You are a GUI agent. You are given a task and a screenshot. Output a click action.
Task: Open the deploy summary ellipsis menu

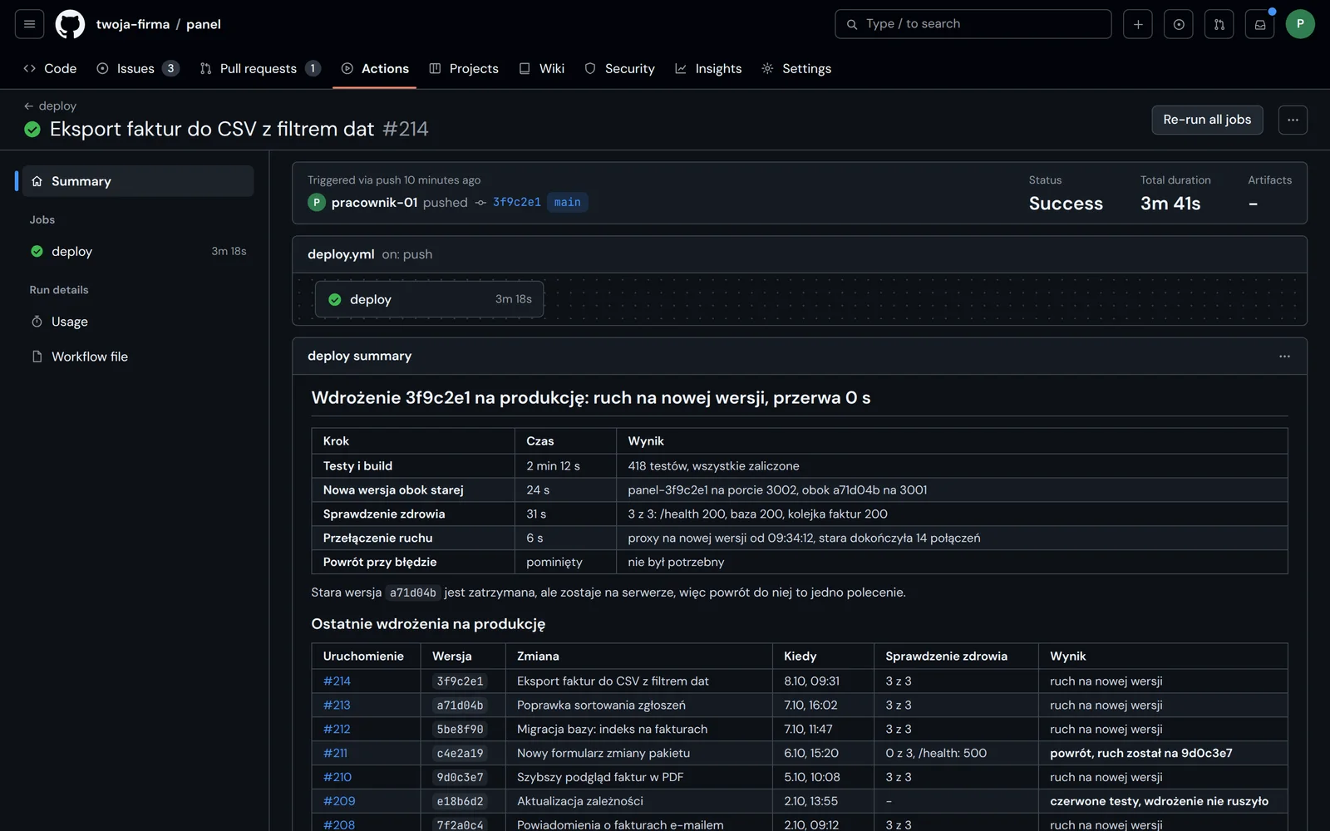1284,356
